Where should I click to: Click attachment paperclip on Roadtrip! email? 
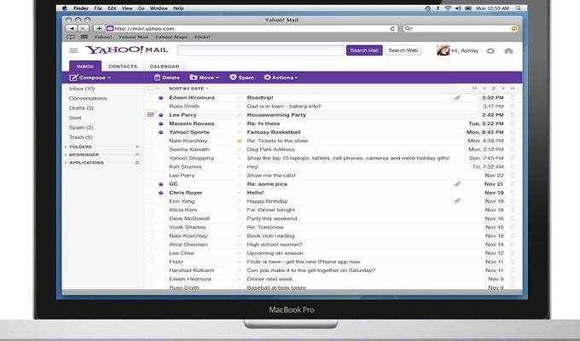point(458,98)
